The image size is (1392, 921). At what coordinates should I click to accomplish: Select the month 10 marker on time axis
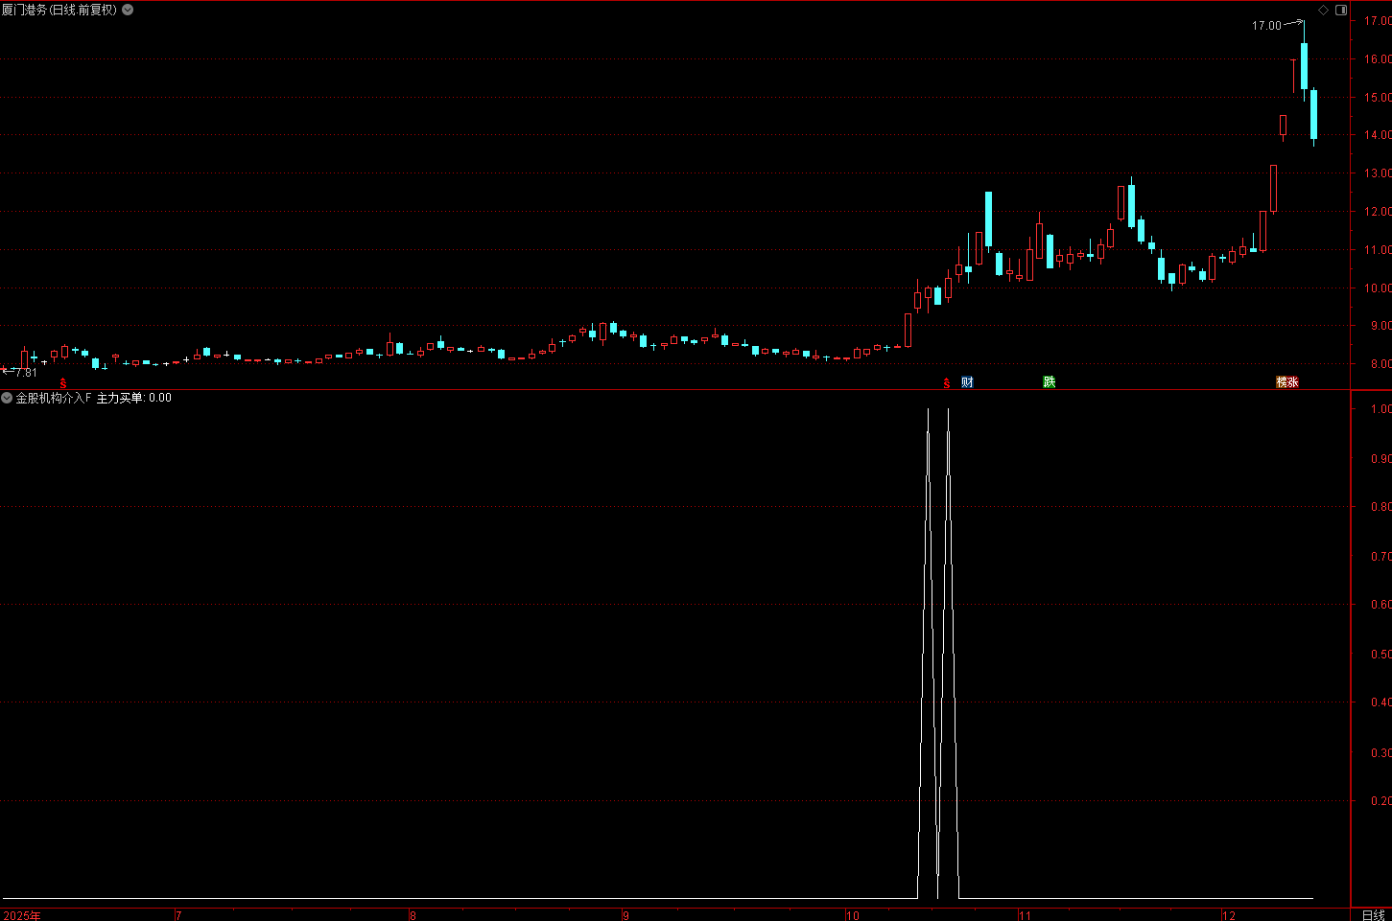[853, 915]
